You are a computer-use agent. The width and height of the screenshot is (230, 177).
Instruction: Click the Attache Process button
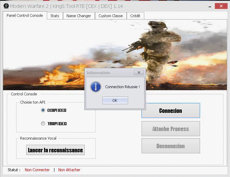pyautogui.click(x=170, y=129)
